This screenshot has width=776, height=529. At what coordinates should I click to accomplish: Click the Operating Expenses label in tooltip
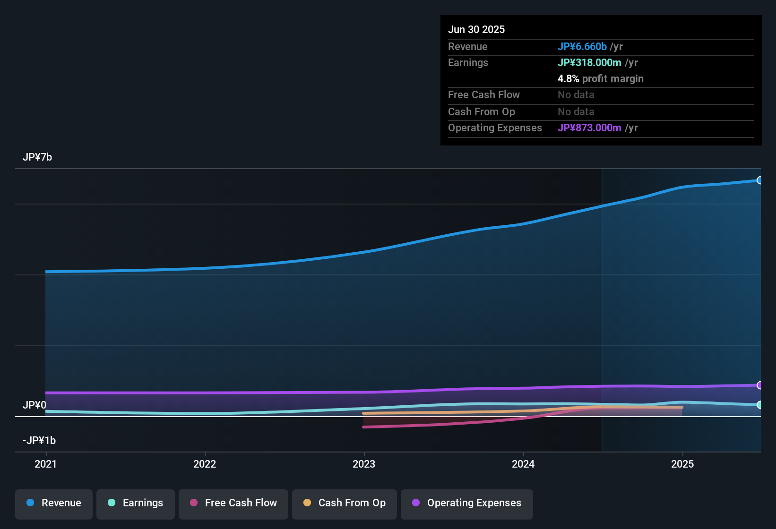click(x=495, y=128)
